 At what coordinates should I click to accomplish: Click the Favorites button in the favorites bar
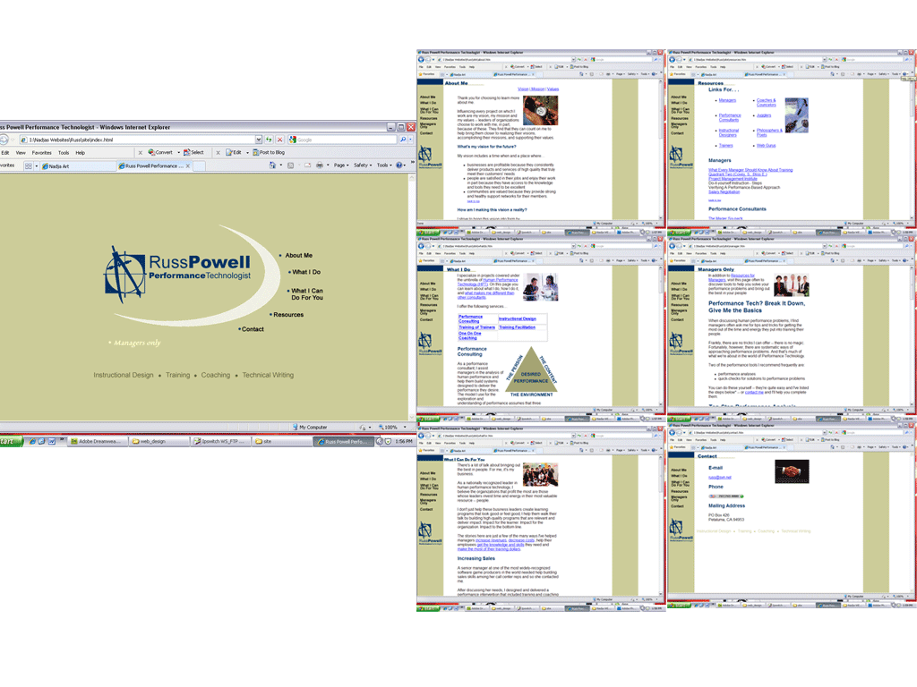click(7, 165)
